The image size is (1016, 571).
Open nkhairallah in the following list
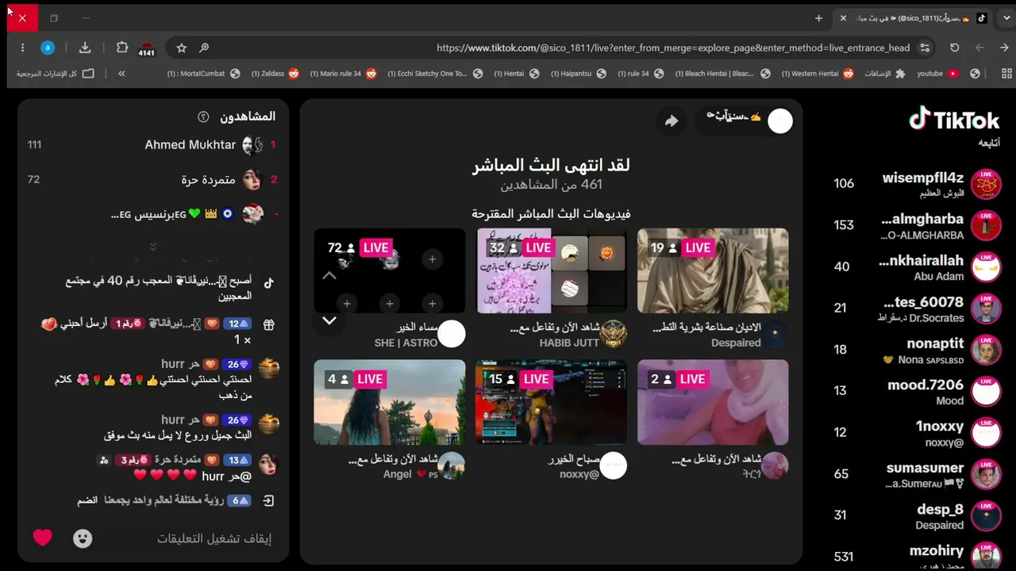(x=918, y=267)
